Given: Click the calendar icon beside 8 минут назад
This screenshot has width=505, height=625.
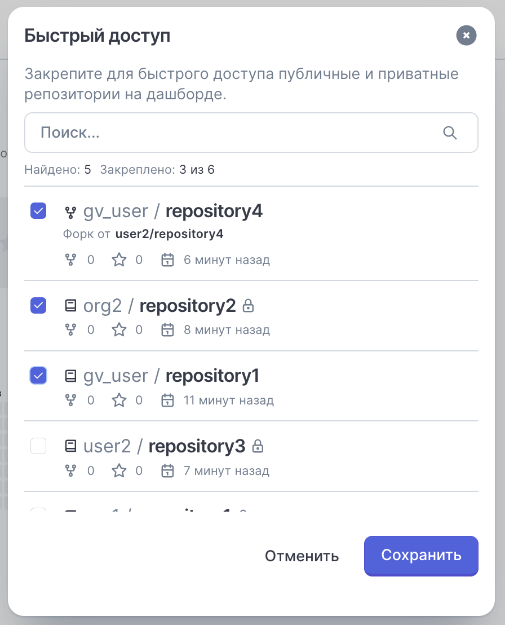Looking at the screenshot, I should (x=167, y=330).
